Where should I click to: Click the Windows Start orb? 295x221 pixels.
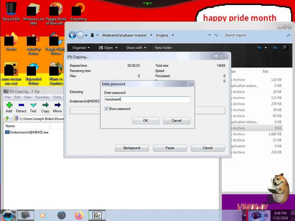pos(8,216)
